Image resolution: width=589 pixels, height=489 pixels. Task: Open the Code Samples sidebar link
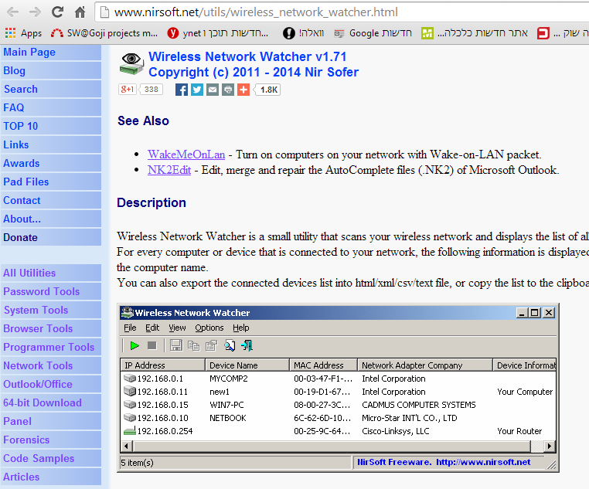click(x=51, y=458)
